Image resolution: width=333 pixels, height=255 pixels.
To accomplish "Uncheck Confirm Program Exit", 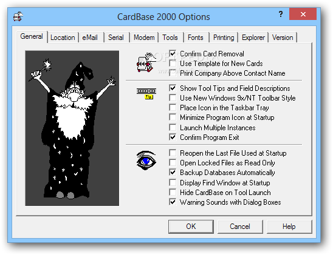I will [x=173, y=137].
